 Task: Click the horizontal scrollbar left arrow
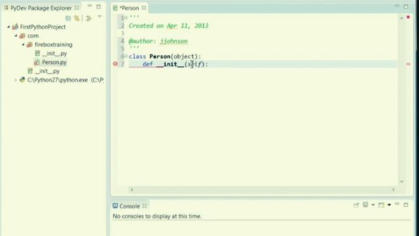click(x=132, y=189)
